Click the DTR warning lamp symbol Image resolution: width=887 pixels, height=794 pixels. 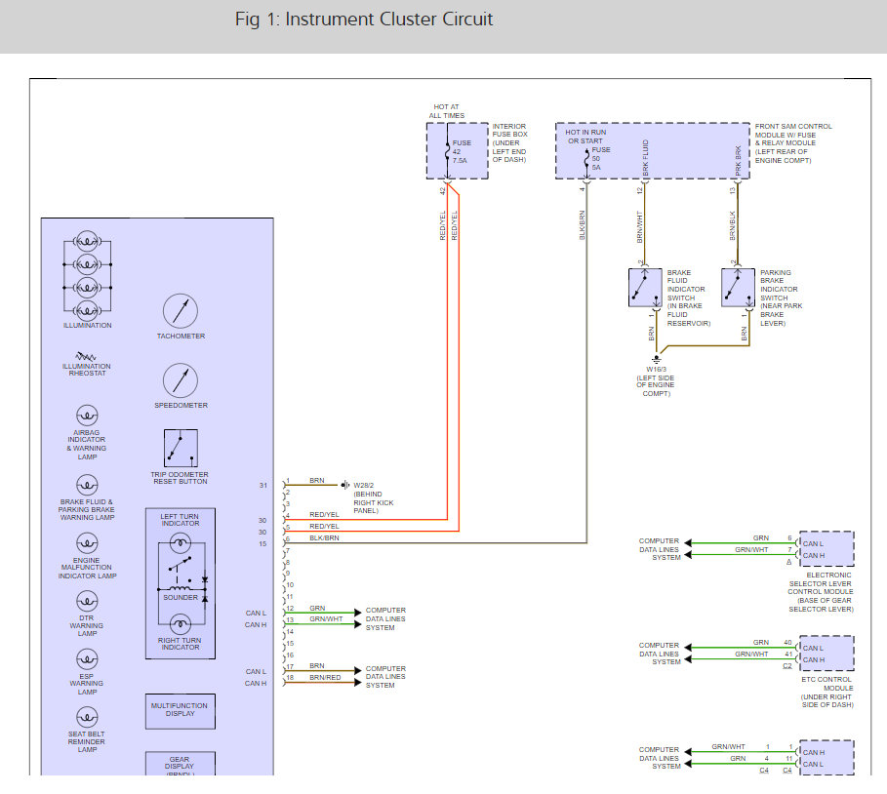pos(87,600)
